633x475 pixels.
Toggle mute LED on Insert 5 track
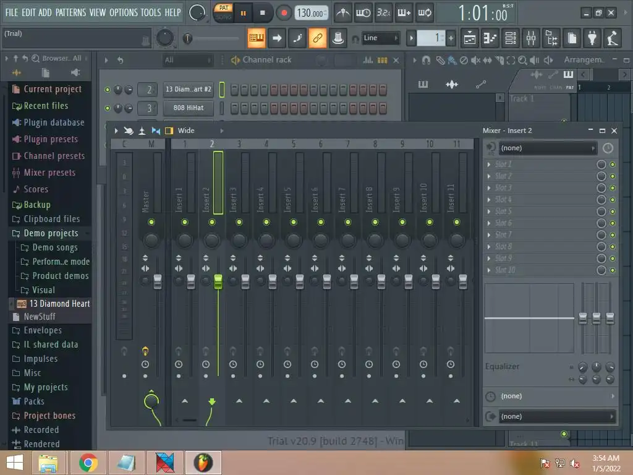pos(294,222)
